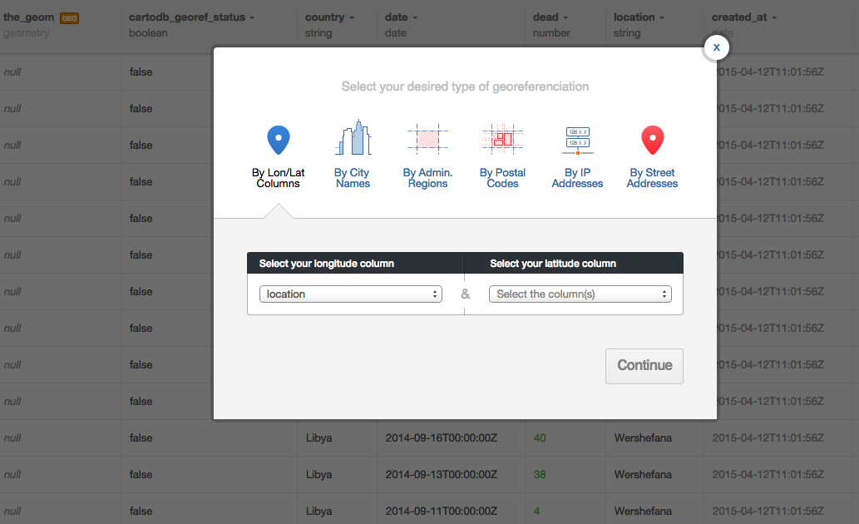The width and height of the screenshot is (859, 524).
Task: Open the By Lon/Lat Columns tab label
Action: (279, 178)
